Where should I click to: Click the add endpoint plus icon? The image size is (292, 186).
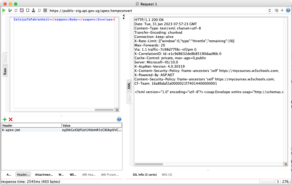[x=282, y=10]
